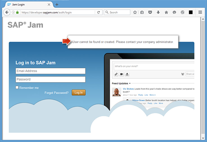
Task: Open the downloads arrow icon
Action: [x=158, y=12]
